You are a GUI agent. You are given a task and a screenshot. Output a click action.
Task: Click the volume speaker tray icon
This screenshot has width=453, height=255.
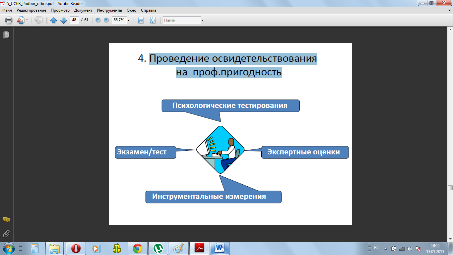pos(410,248)
